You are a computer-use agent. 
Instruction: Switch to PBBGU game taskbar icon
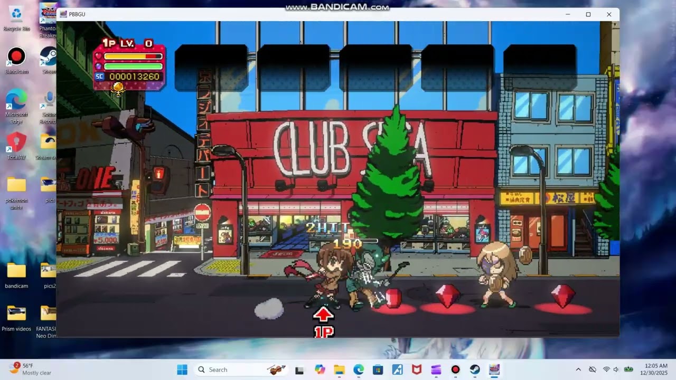click(x=494, y=369)
